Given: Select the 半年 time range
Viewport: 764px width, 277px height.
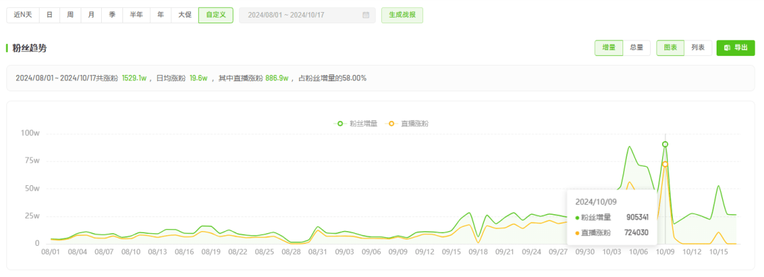Looking at the screenshot, I should click(x=137, y=15).
